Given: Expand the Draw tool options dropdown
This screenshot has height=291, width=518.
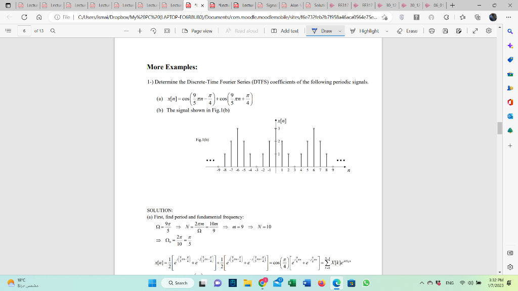Looking at the screenshot, I should tap(340, 31).
